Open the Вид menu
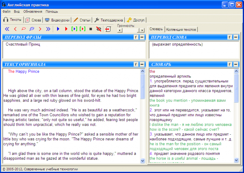Viewport: 244px width, 173px height. click(17, 11)
